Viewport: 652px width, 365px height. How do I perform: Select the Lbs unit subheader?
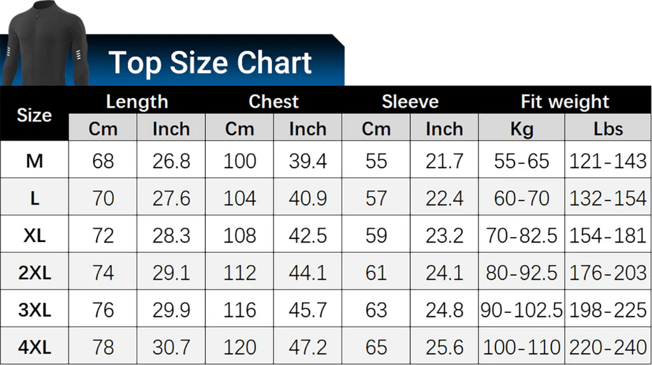[x=608, y=129]
